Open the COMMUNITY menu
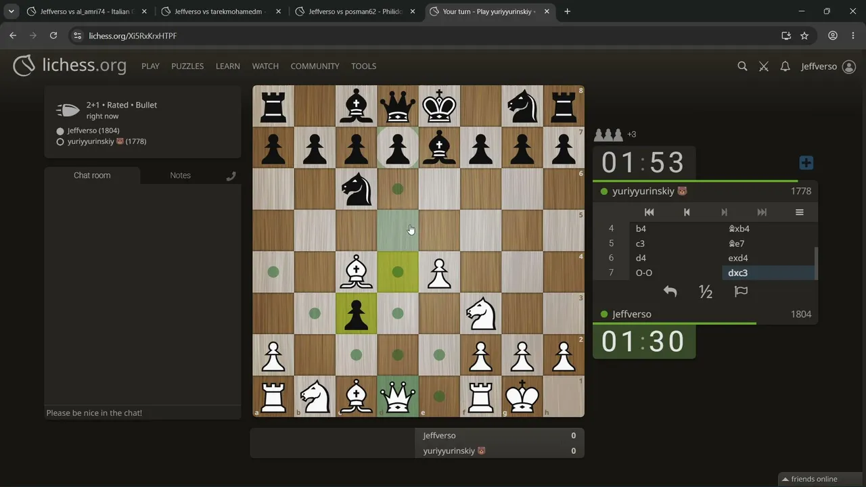The height and width of the screenshot is (487, 866). 315,66
